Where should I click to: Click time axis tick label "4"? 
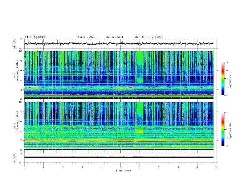point(101,167)
